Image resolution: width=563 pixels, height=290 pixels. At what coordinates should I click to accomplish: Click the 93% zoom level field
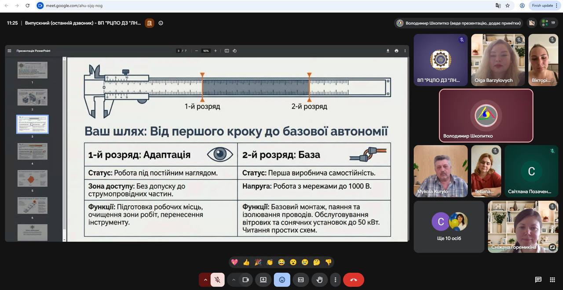tap(206, 51)
